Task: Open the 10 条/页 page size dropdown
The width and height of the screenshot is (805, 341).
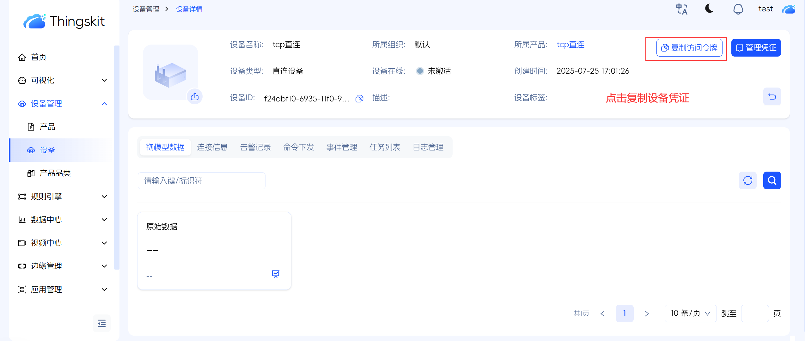Action: coord(690,313)
